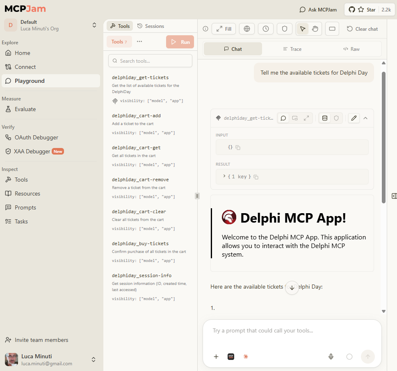Click the database icon in tool card
Viewport: 397px width, 371px height.
tap(325, 118)
